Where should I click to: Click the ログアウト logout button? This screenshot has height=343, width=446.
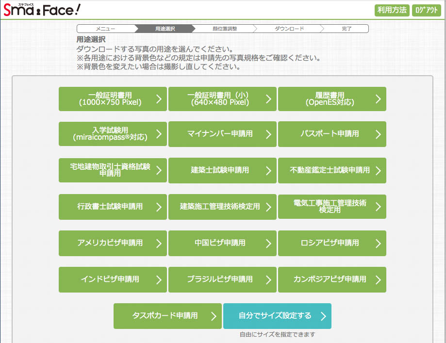tap(426, 10)
